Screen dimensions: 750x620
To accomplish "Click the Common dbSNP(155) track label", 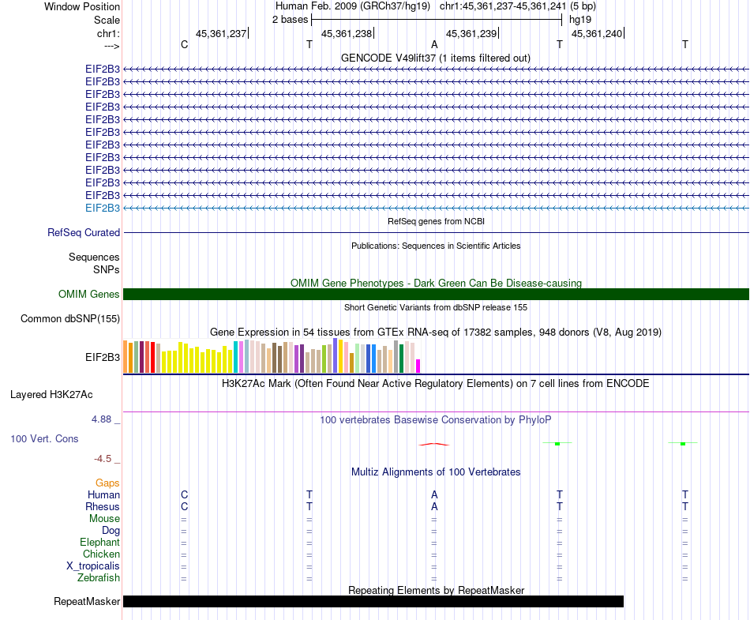I will (69, 318).
